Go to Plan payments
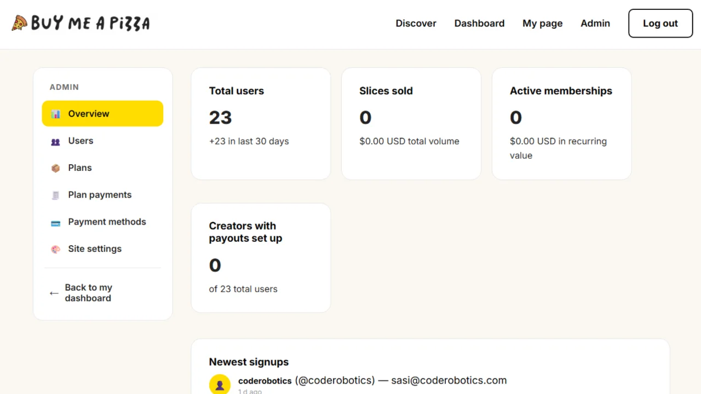 [102, 195]
